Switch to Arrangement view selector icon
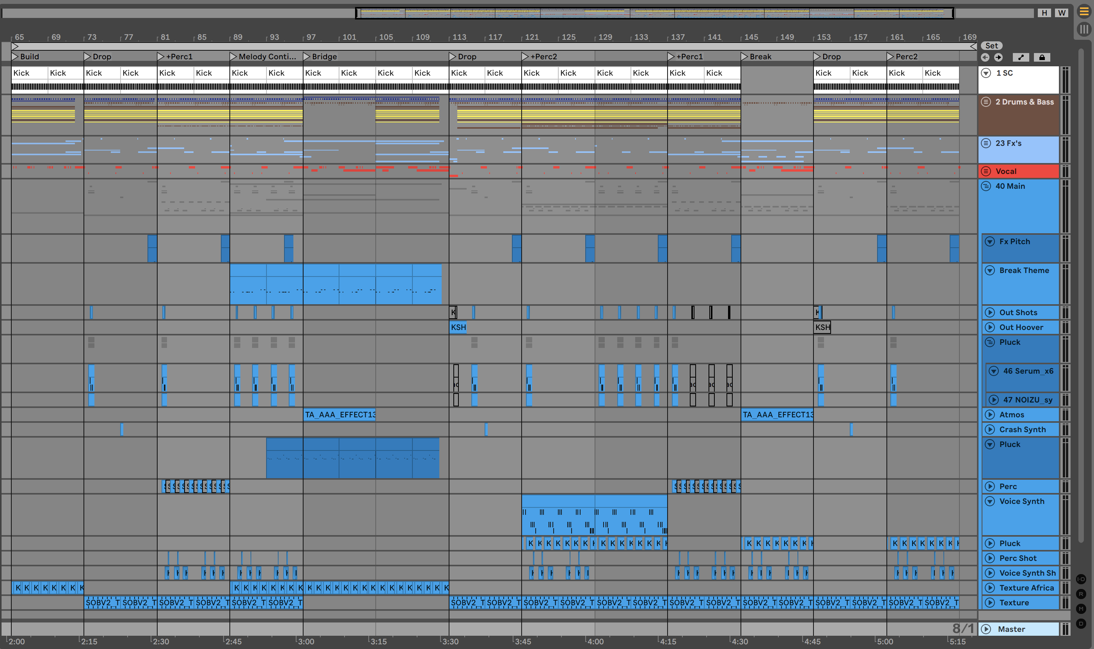The image size is (1094, 649). (1084, 12)
